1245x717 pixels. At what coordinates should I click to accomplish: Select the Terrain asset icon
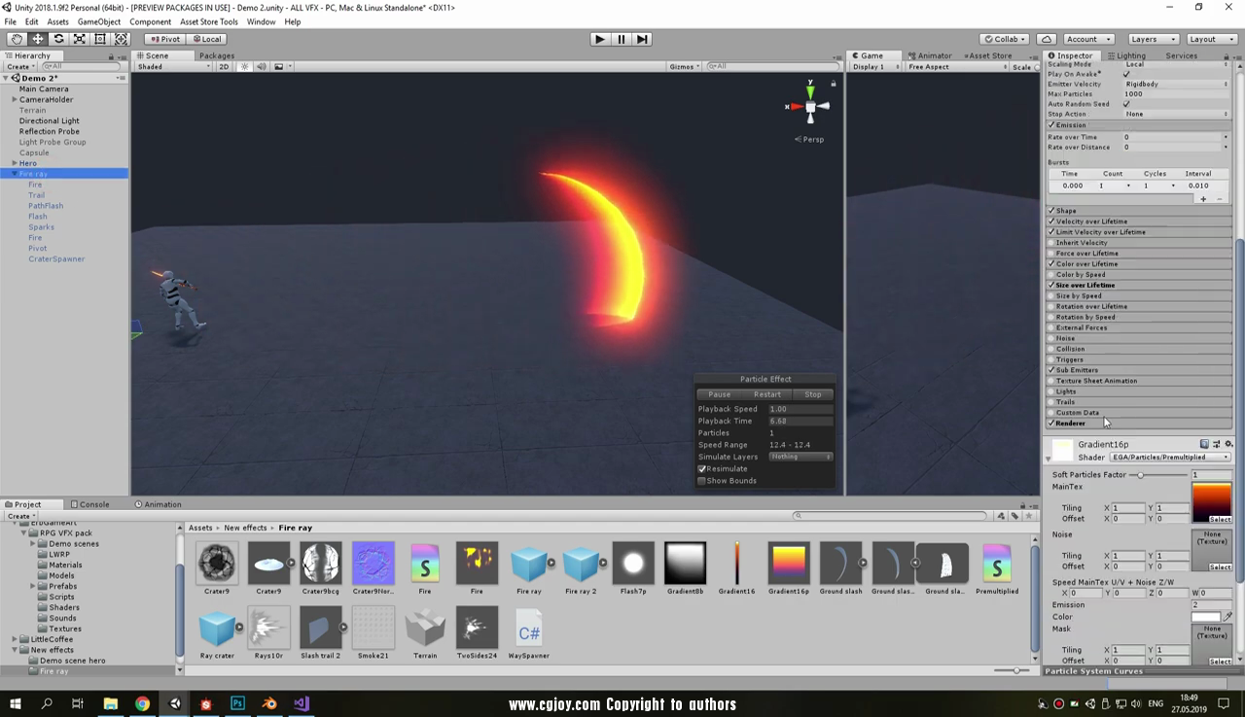point(425,634)
